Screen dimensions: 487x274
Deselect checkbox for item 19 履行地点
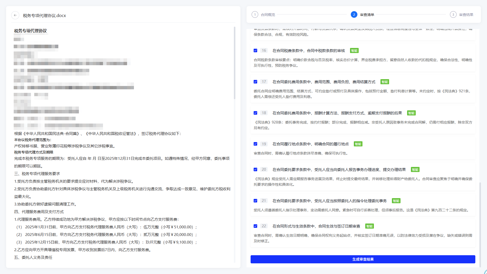(x=255, y=144)
